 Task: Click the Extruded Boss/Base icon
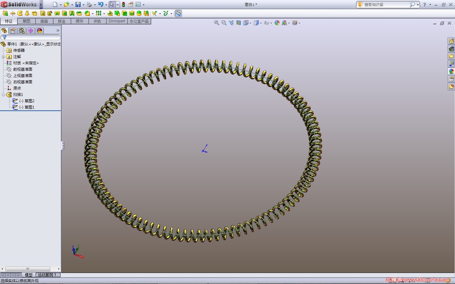tap(5, 13)
